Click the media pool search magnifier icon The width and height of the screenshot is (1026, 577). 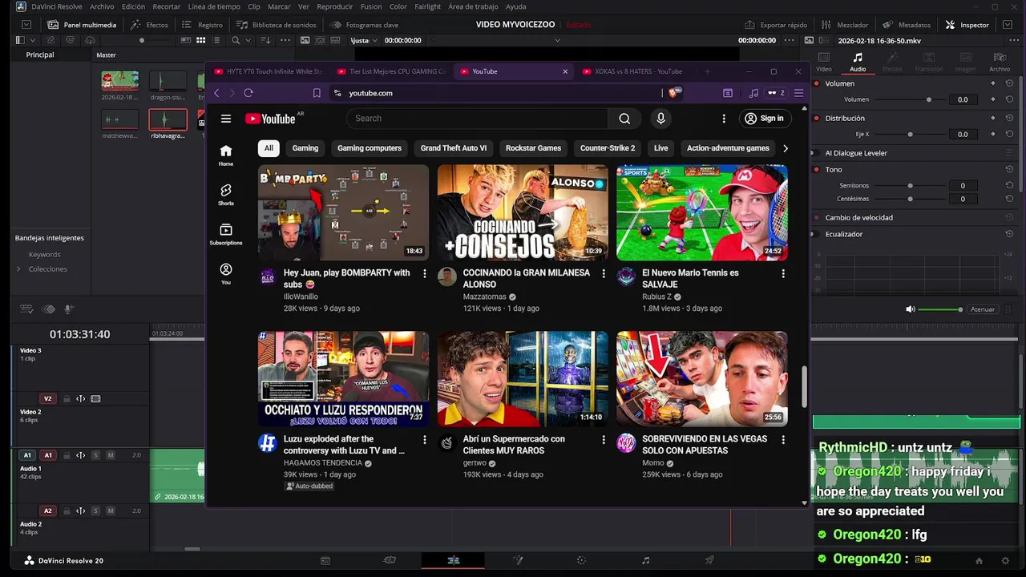point(235,40)
